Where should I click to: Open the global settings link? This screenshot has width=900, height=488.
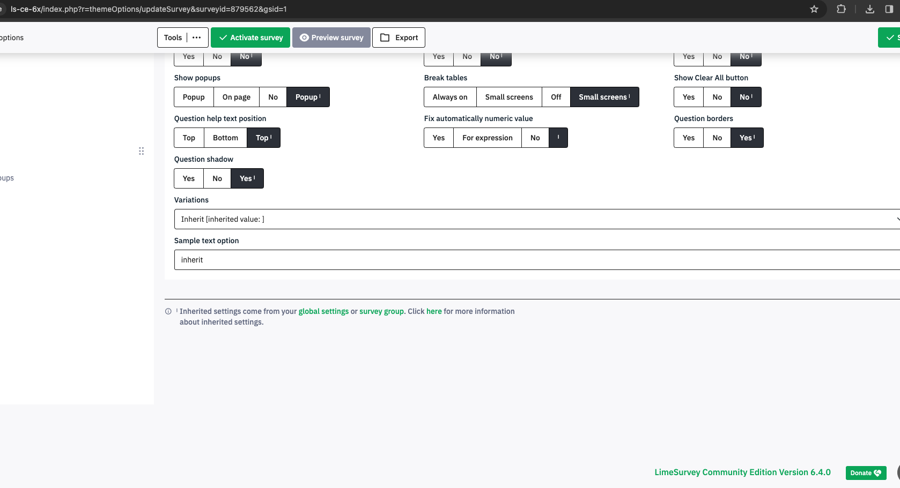pos(323,311)
